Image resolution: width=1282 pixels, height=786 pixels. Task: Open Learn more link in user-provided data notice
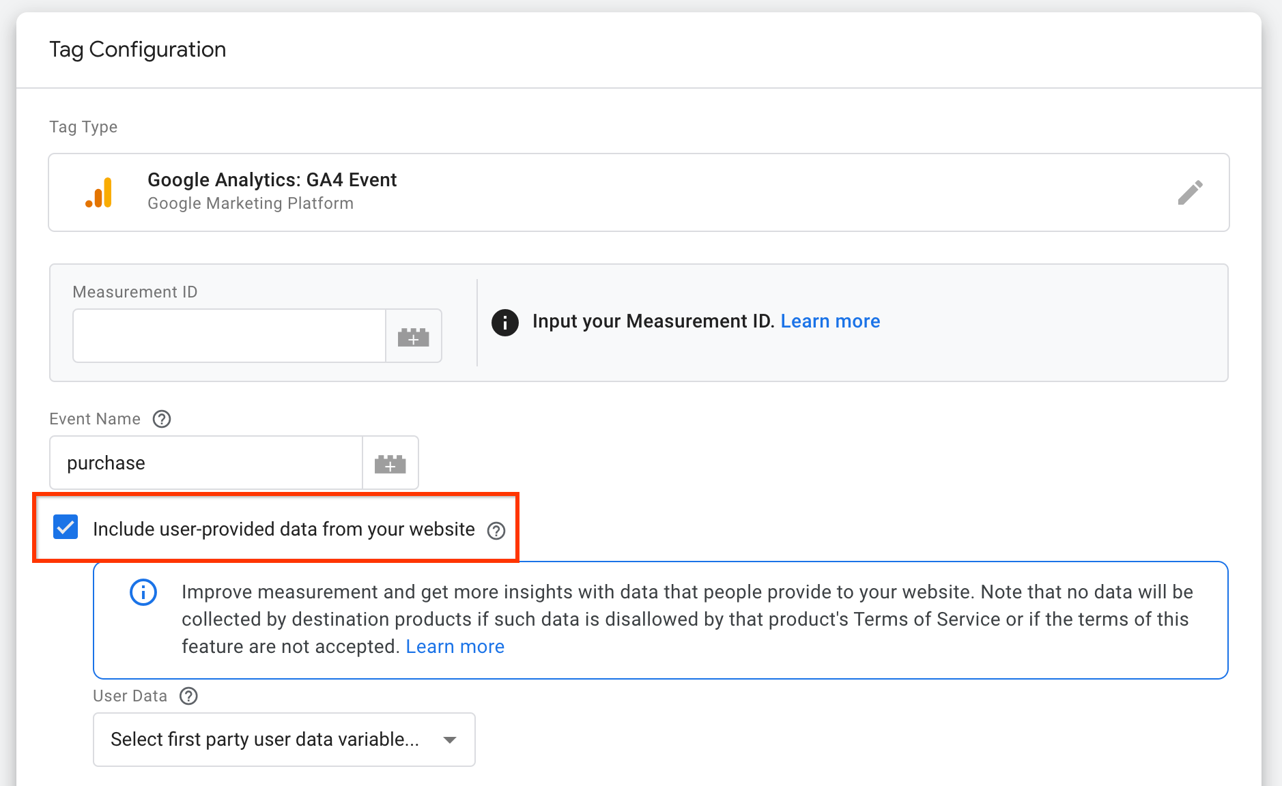tap(455, 647)
